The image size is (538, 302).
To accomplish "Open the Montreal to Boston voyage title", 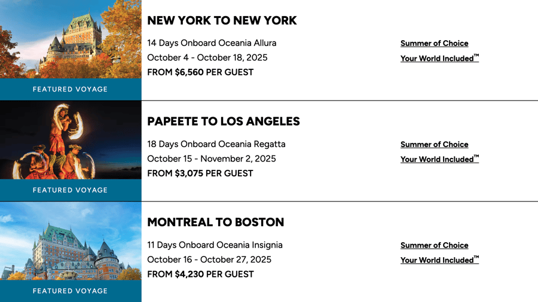I will coord(215,222).
